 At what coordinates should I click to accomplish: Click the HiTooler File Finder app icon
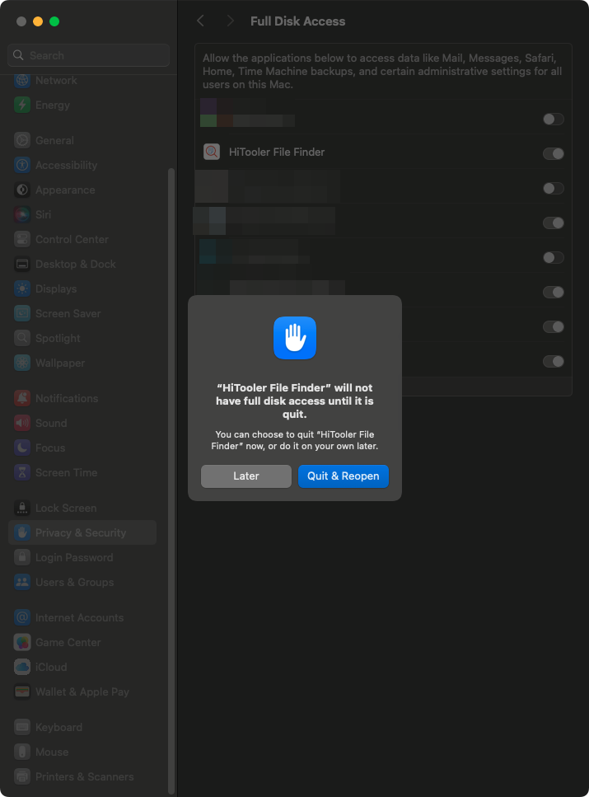[x=212, y=152]
